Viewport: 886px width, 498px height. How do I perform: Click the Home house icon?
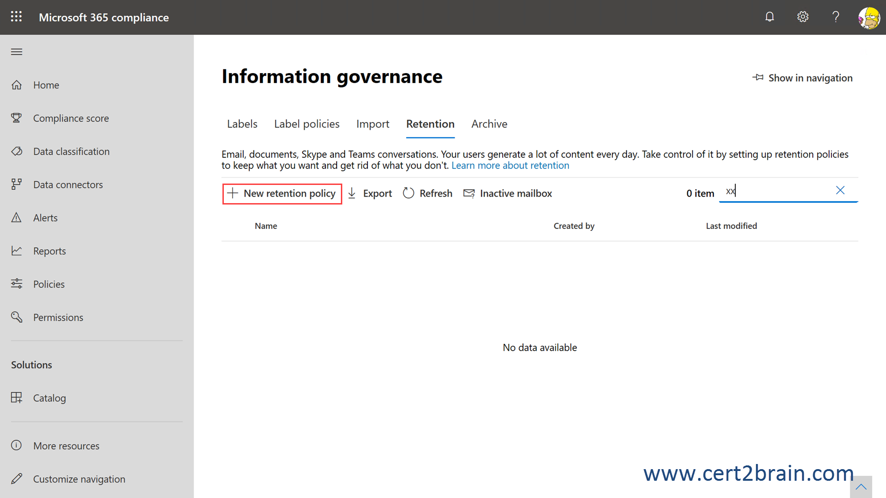pos(17,85)
